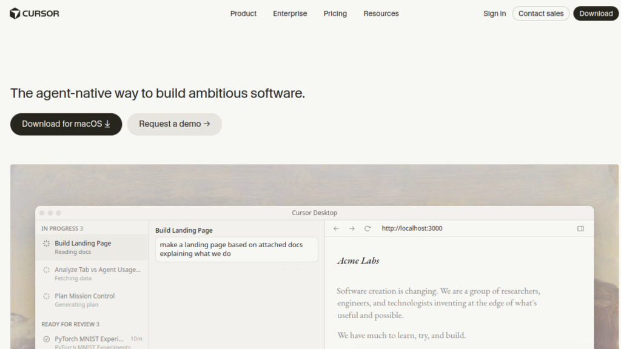Select the Analyze Tab vs Agent Usage task
Screen dimensions: 621x349
92,273
